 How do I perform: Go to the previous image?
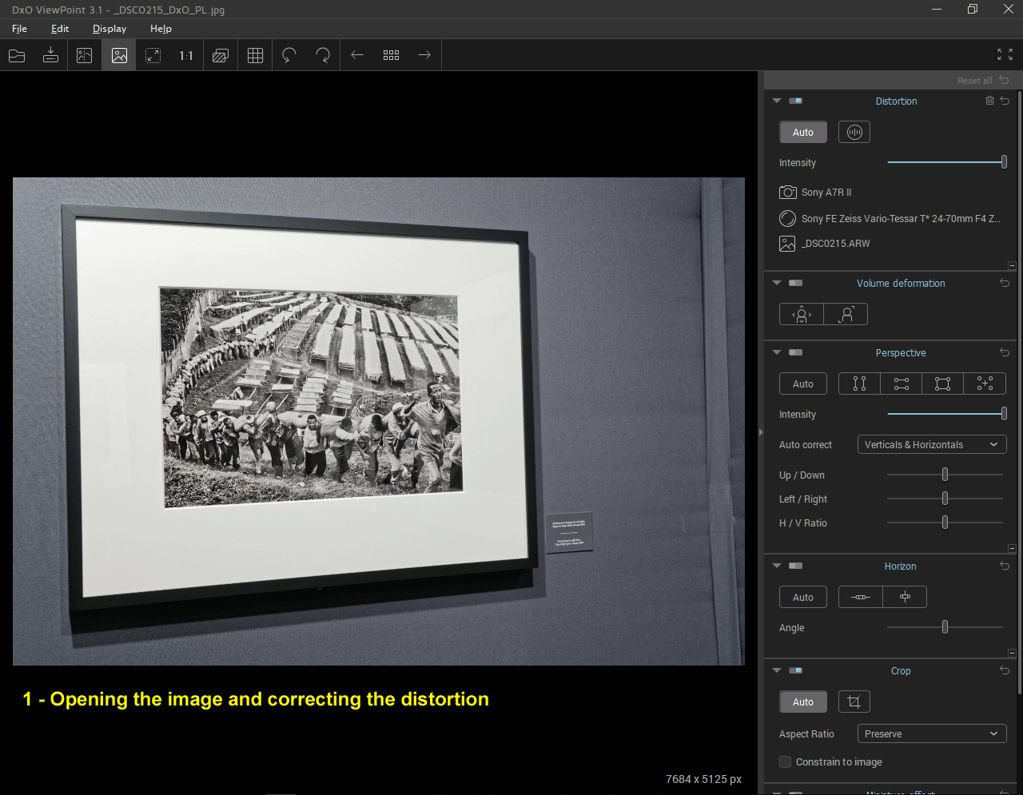[x=357, y=55]
